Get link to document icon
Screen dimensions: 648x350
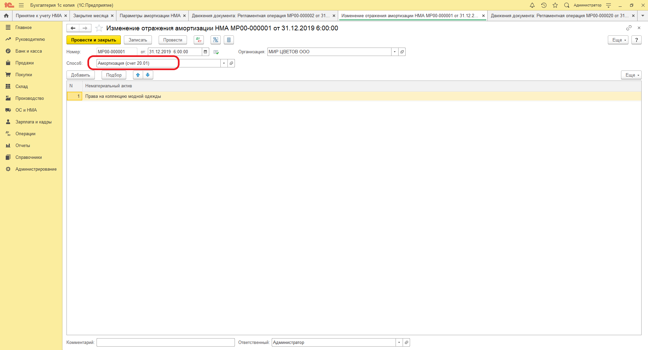point(629,28)
